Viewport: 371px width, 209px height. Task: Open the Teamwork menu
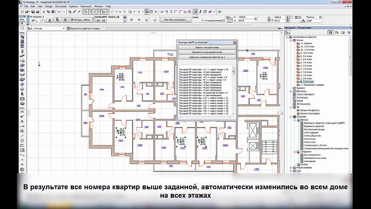click(86, 6)
